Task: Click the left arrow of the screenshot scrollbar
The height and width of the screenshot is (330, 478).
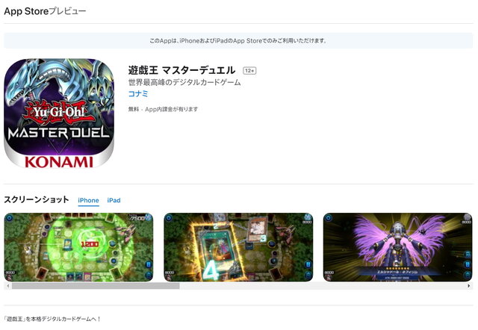Action: [x=7, y=286]
